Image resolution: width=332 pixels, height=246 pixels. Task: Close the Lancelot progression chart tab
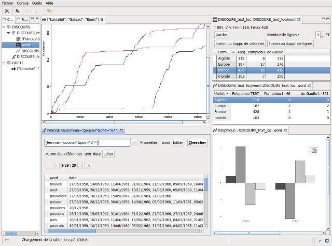[102, 19]
